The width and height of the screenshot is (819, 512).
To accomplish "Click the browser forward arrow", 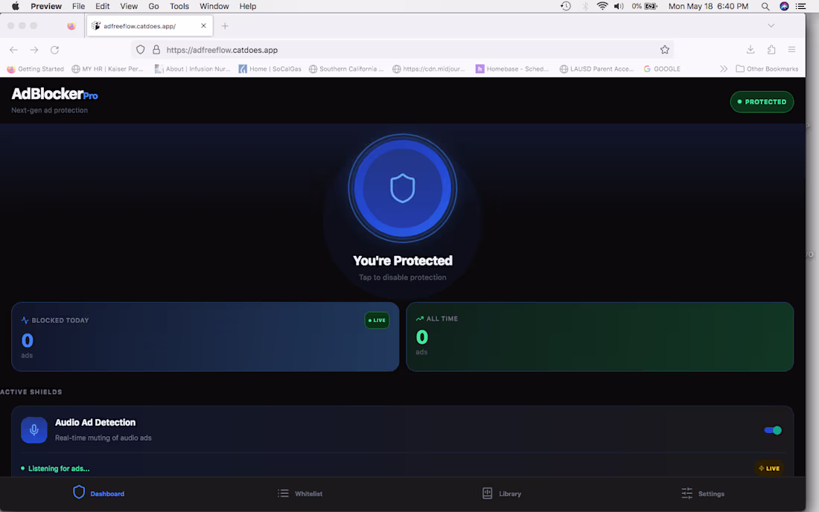I will pos(34,50).
